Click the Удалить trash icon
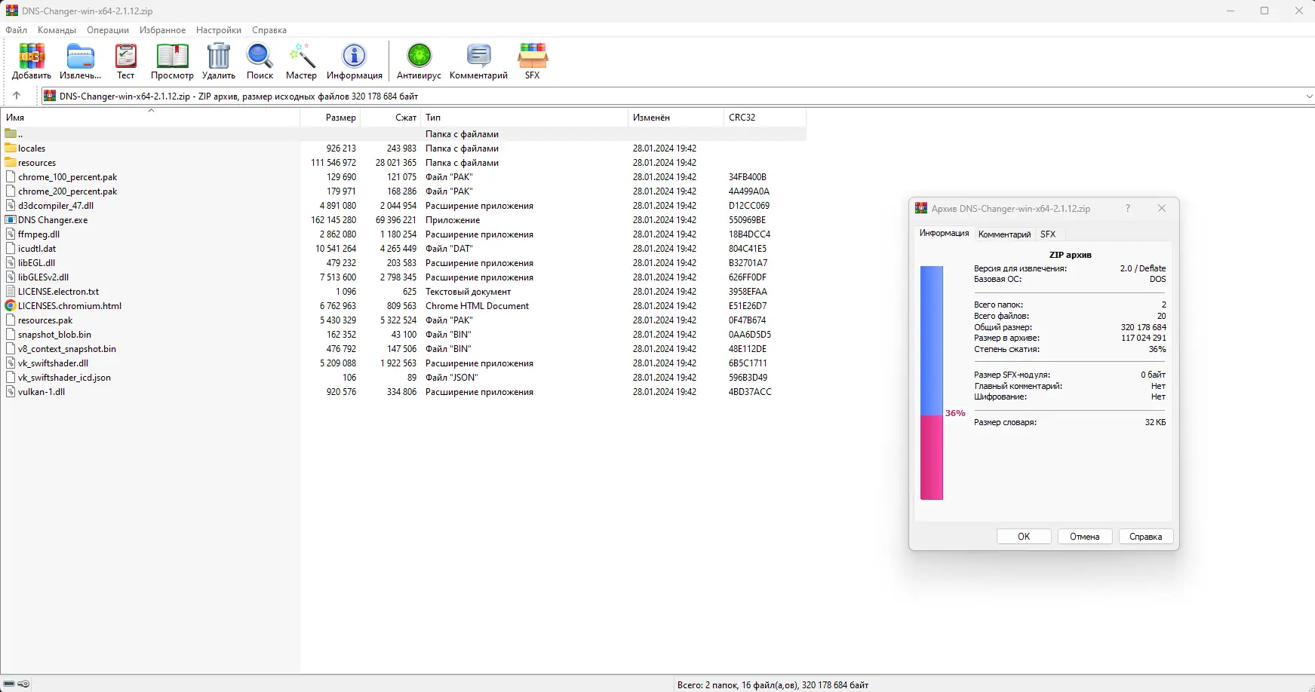This screenshot has height=692, width=1315. point(219,57)
